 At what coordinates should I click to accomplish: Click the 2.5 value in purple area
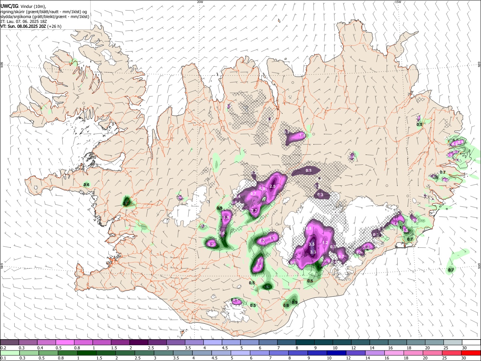(x=272, y=186)
